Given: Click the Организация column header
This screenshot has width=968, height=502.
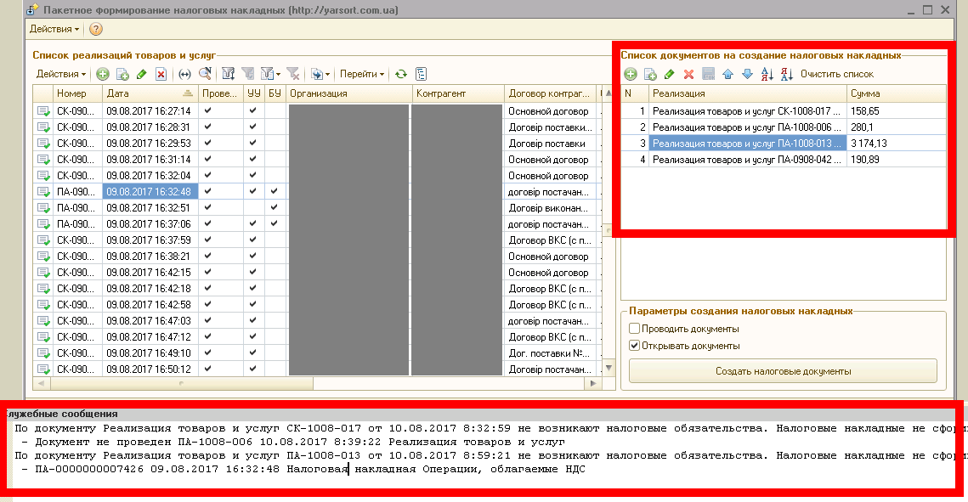Looking at the screenshot, I should (349, 93).
